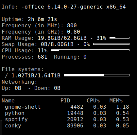This screenshot has width=137, height=135.
Task: Click the CPU Usage 11% value
Action: [x=43, y=51]
